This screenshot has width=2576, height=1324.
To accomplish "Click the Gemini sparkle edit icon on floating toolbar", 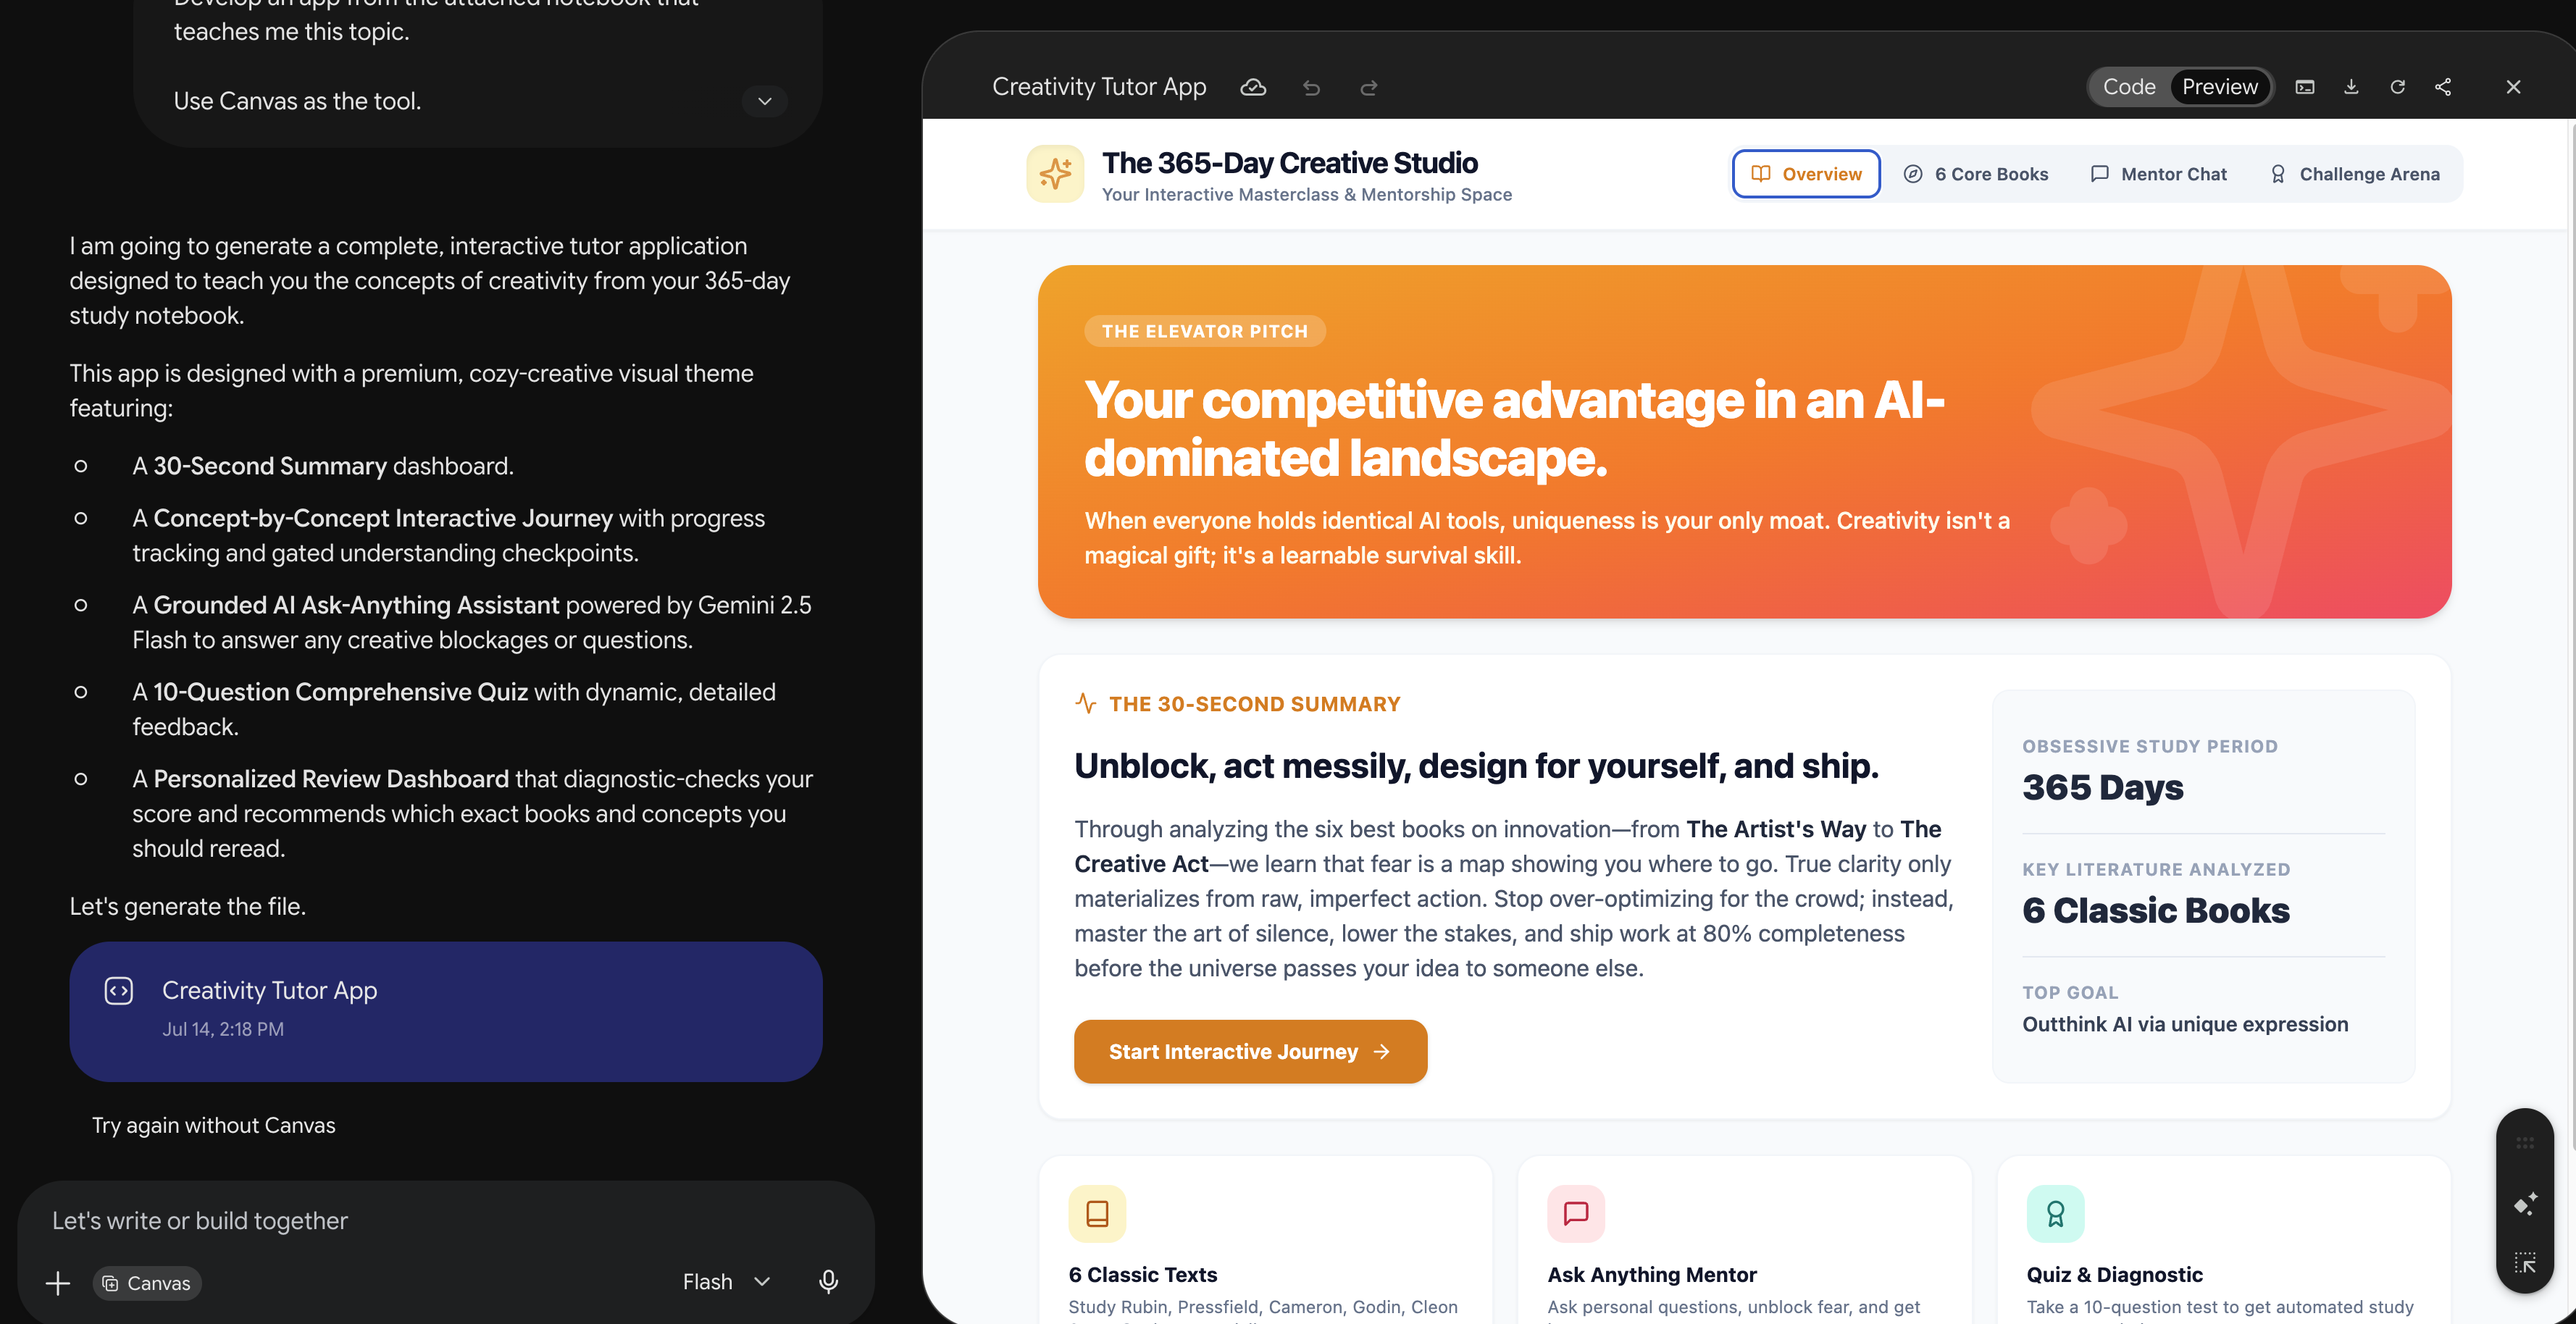I will tap(2525, 1203).
